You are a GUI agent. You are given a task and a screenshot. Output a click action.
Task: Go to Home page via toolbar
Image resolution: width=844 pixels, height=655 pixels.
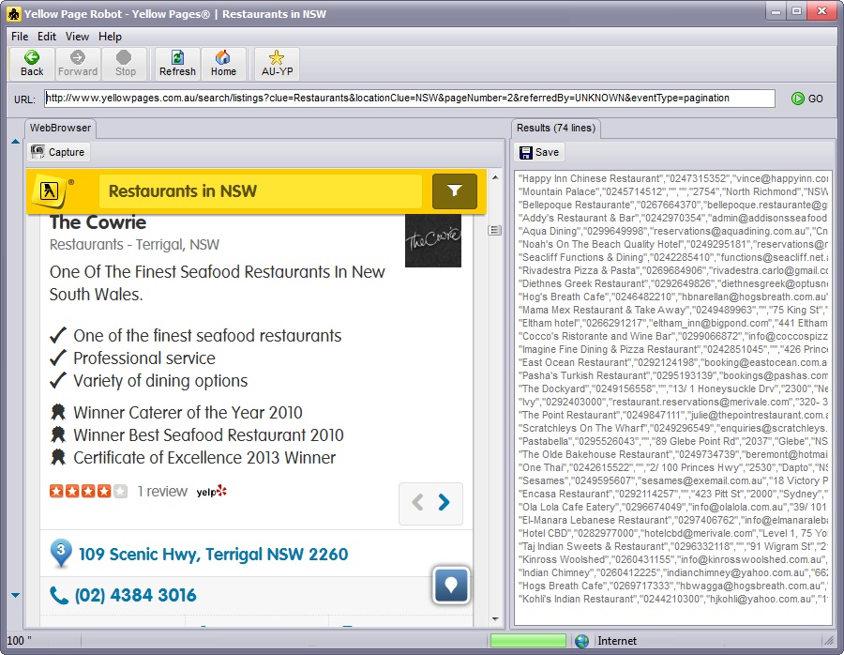point(223,64)
